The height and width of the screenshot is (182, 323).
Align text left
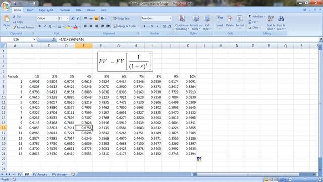[x=85, y=26]
